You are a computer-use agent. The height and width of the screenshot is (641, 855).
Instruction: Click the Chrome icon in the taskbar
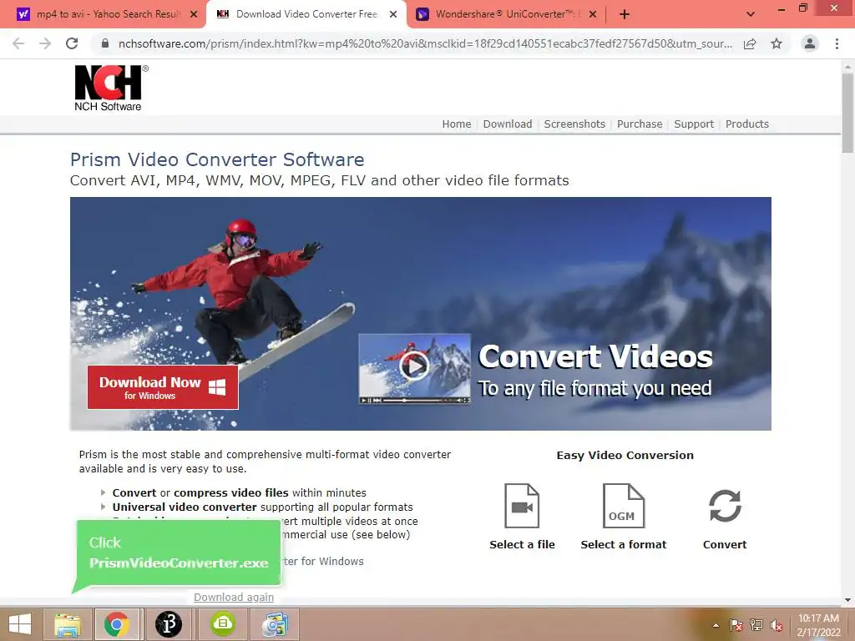[117, 624]
